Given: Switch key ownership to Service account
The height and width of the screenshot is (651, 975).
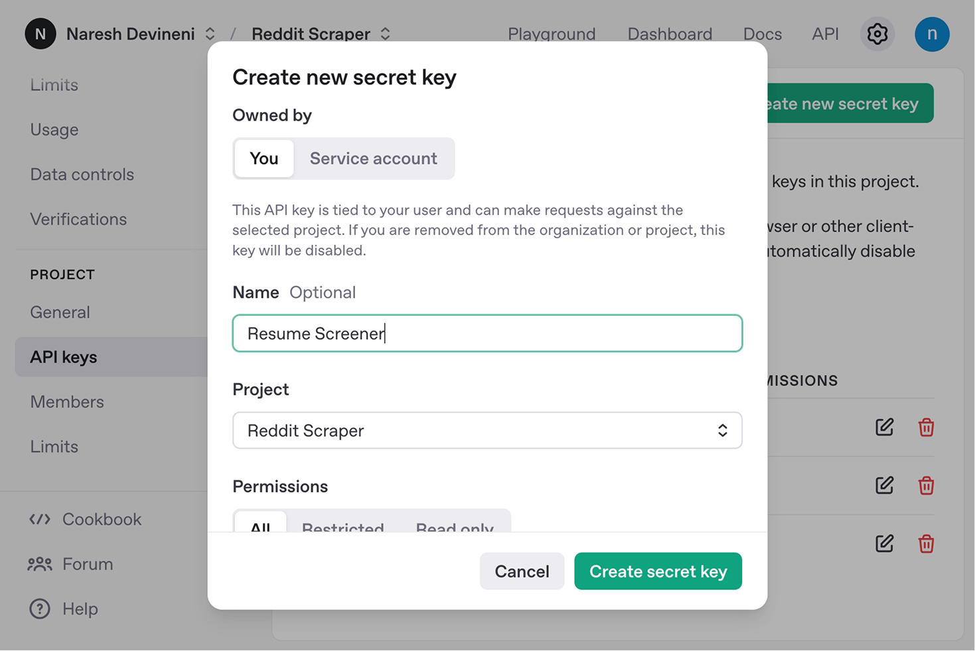Looking at the screenshot, I should [373, 159].
